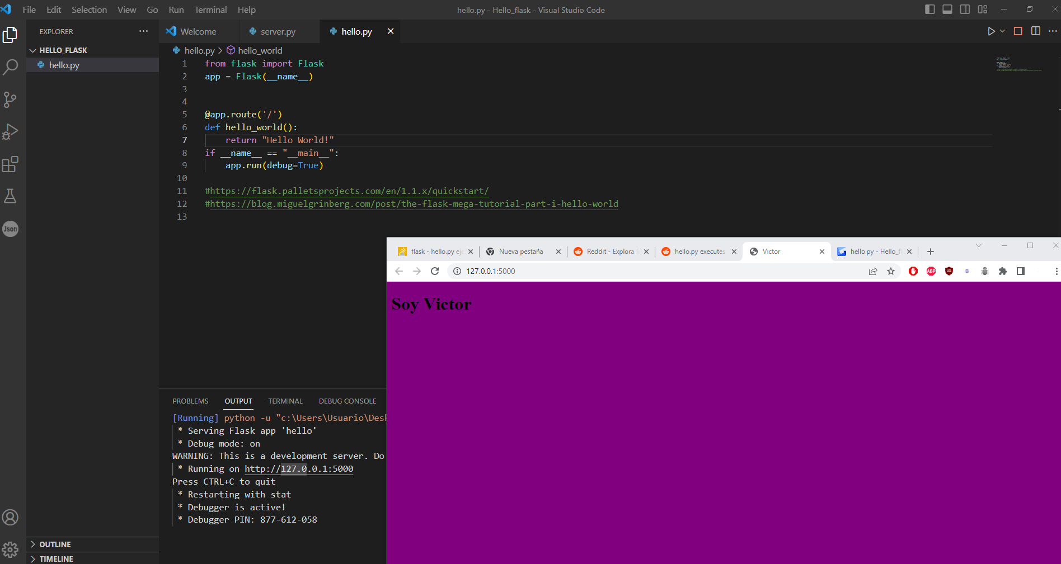Go forward in the browser window
1061x564 pixels.
(417, 271)
